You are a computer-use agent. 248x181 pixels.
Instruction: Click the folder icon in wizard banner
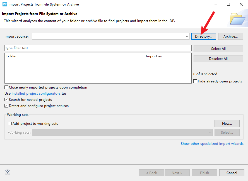point(237,19)
